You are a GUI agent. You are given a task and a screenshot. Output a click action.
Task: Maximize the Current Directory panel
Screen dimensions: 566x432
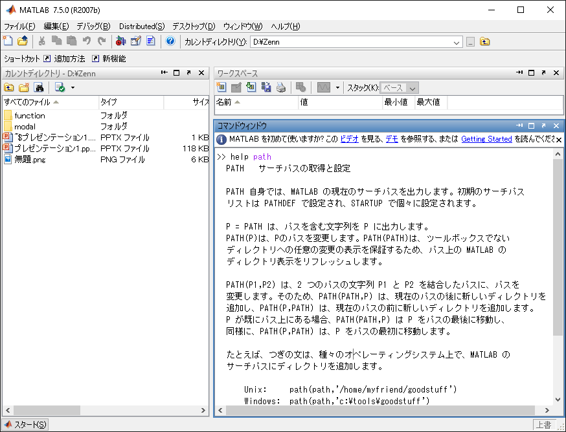coord(177,73)
